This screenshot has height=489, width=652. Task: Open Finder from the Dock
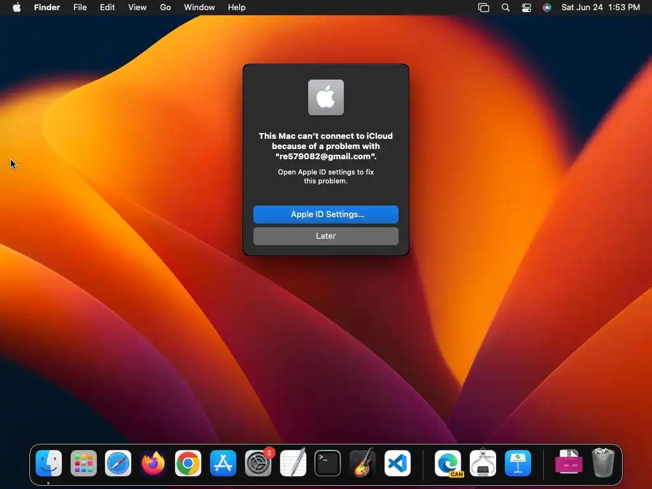(x=48, y=464)
